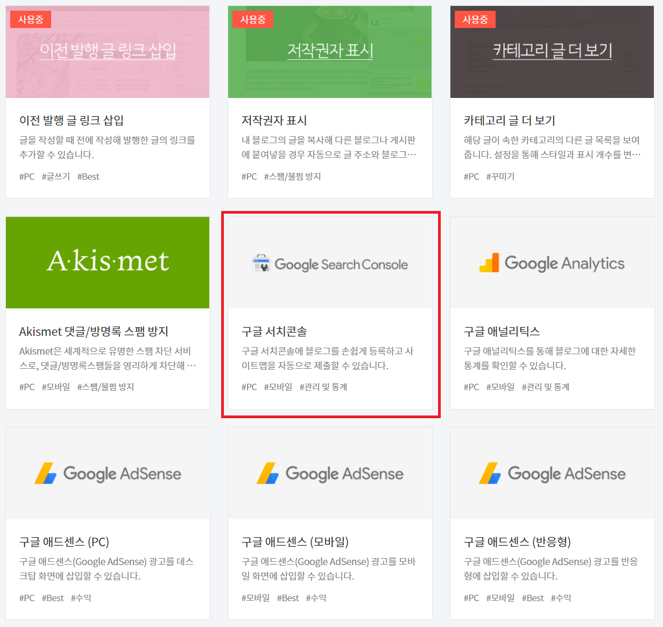Click #스팸/불펌 방지 tag on 저작권자 표시 card

pyautogui.click(x=293, y=177)
